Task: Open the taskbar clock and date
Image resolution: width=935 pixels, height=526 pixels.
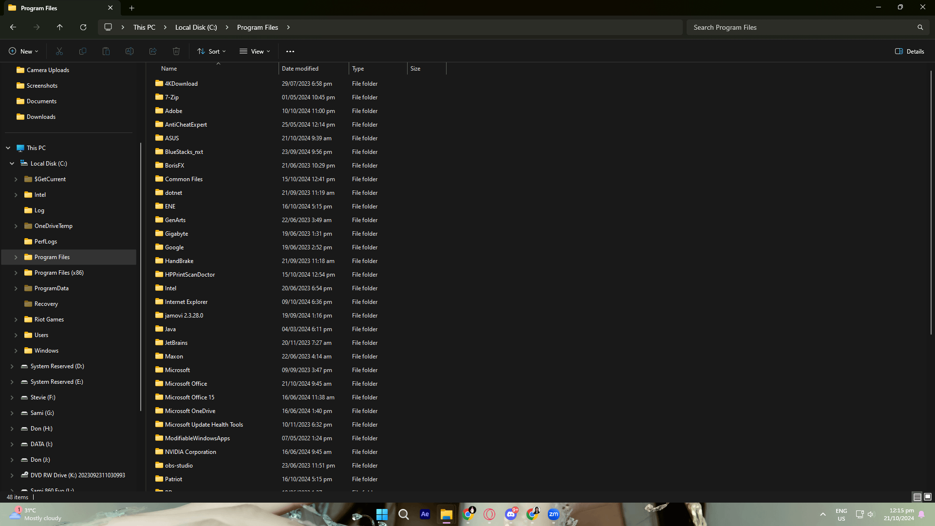Action: [899, 514]
